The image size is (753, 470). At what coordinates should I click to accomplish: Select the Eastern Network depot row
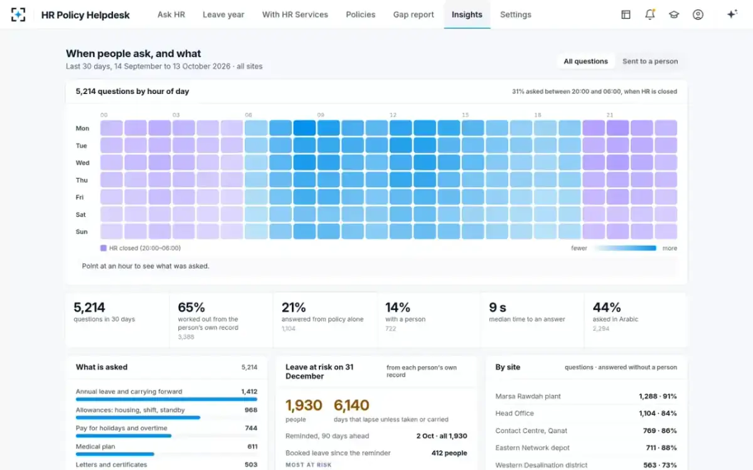[x=586, y=448]
